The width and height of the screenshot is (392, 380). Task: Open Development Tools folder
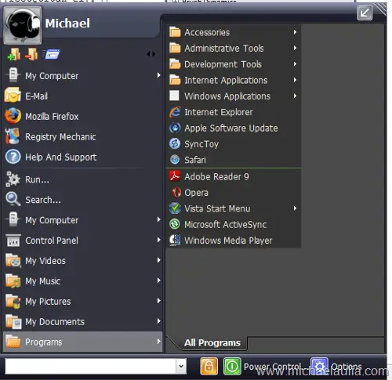(234, 64)
